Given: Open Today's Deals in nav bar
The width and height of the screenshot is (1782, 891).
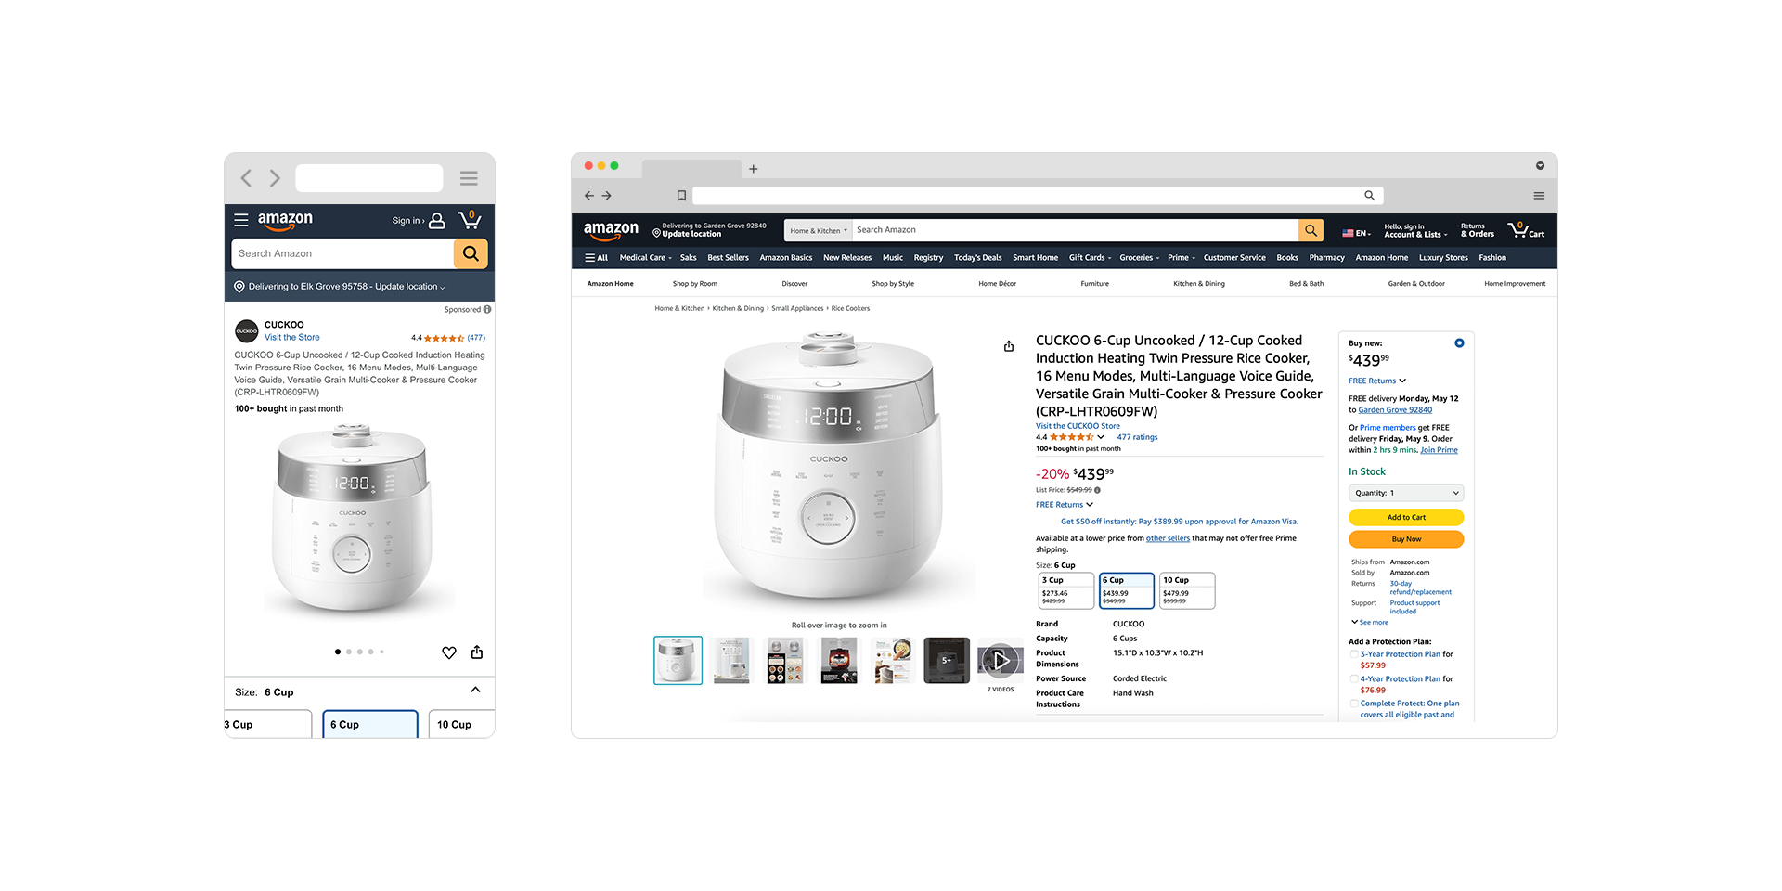Looking at the screenshot, I should [x=977, y=258].
